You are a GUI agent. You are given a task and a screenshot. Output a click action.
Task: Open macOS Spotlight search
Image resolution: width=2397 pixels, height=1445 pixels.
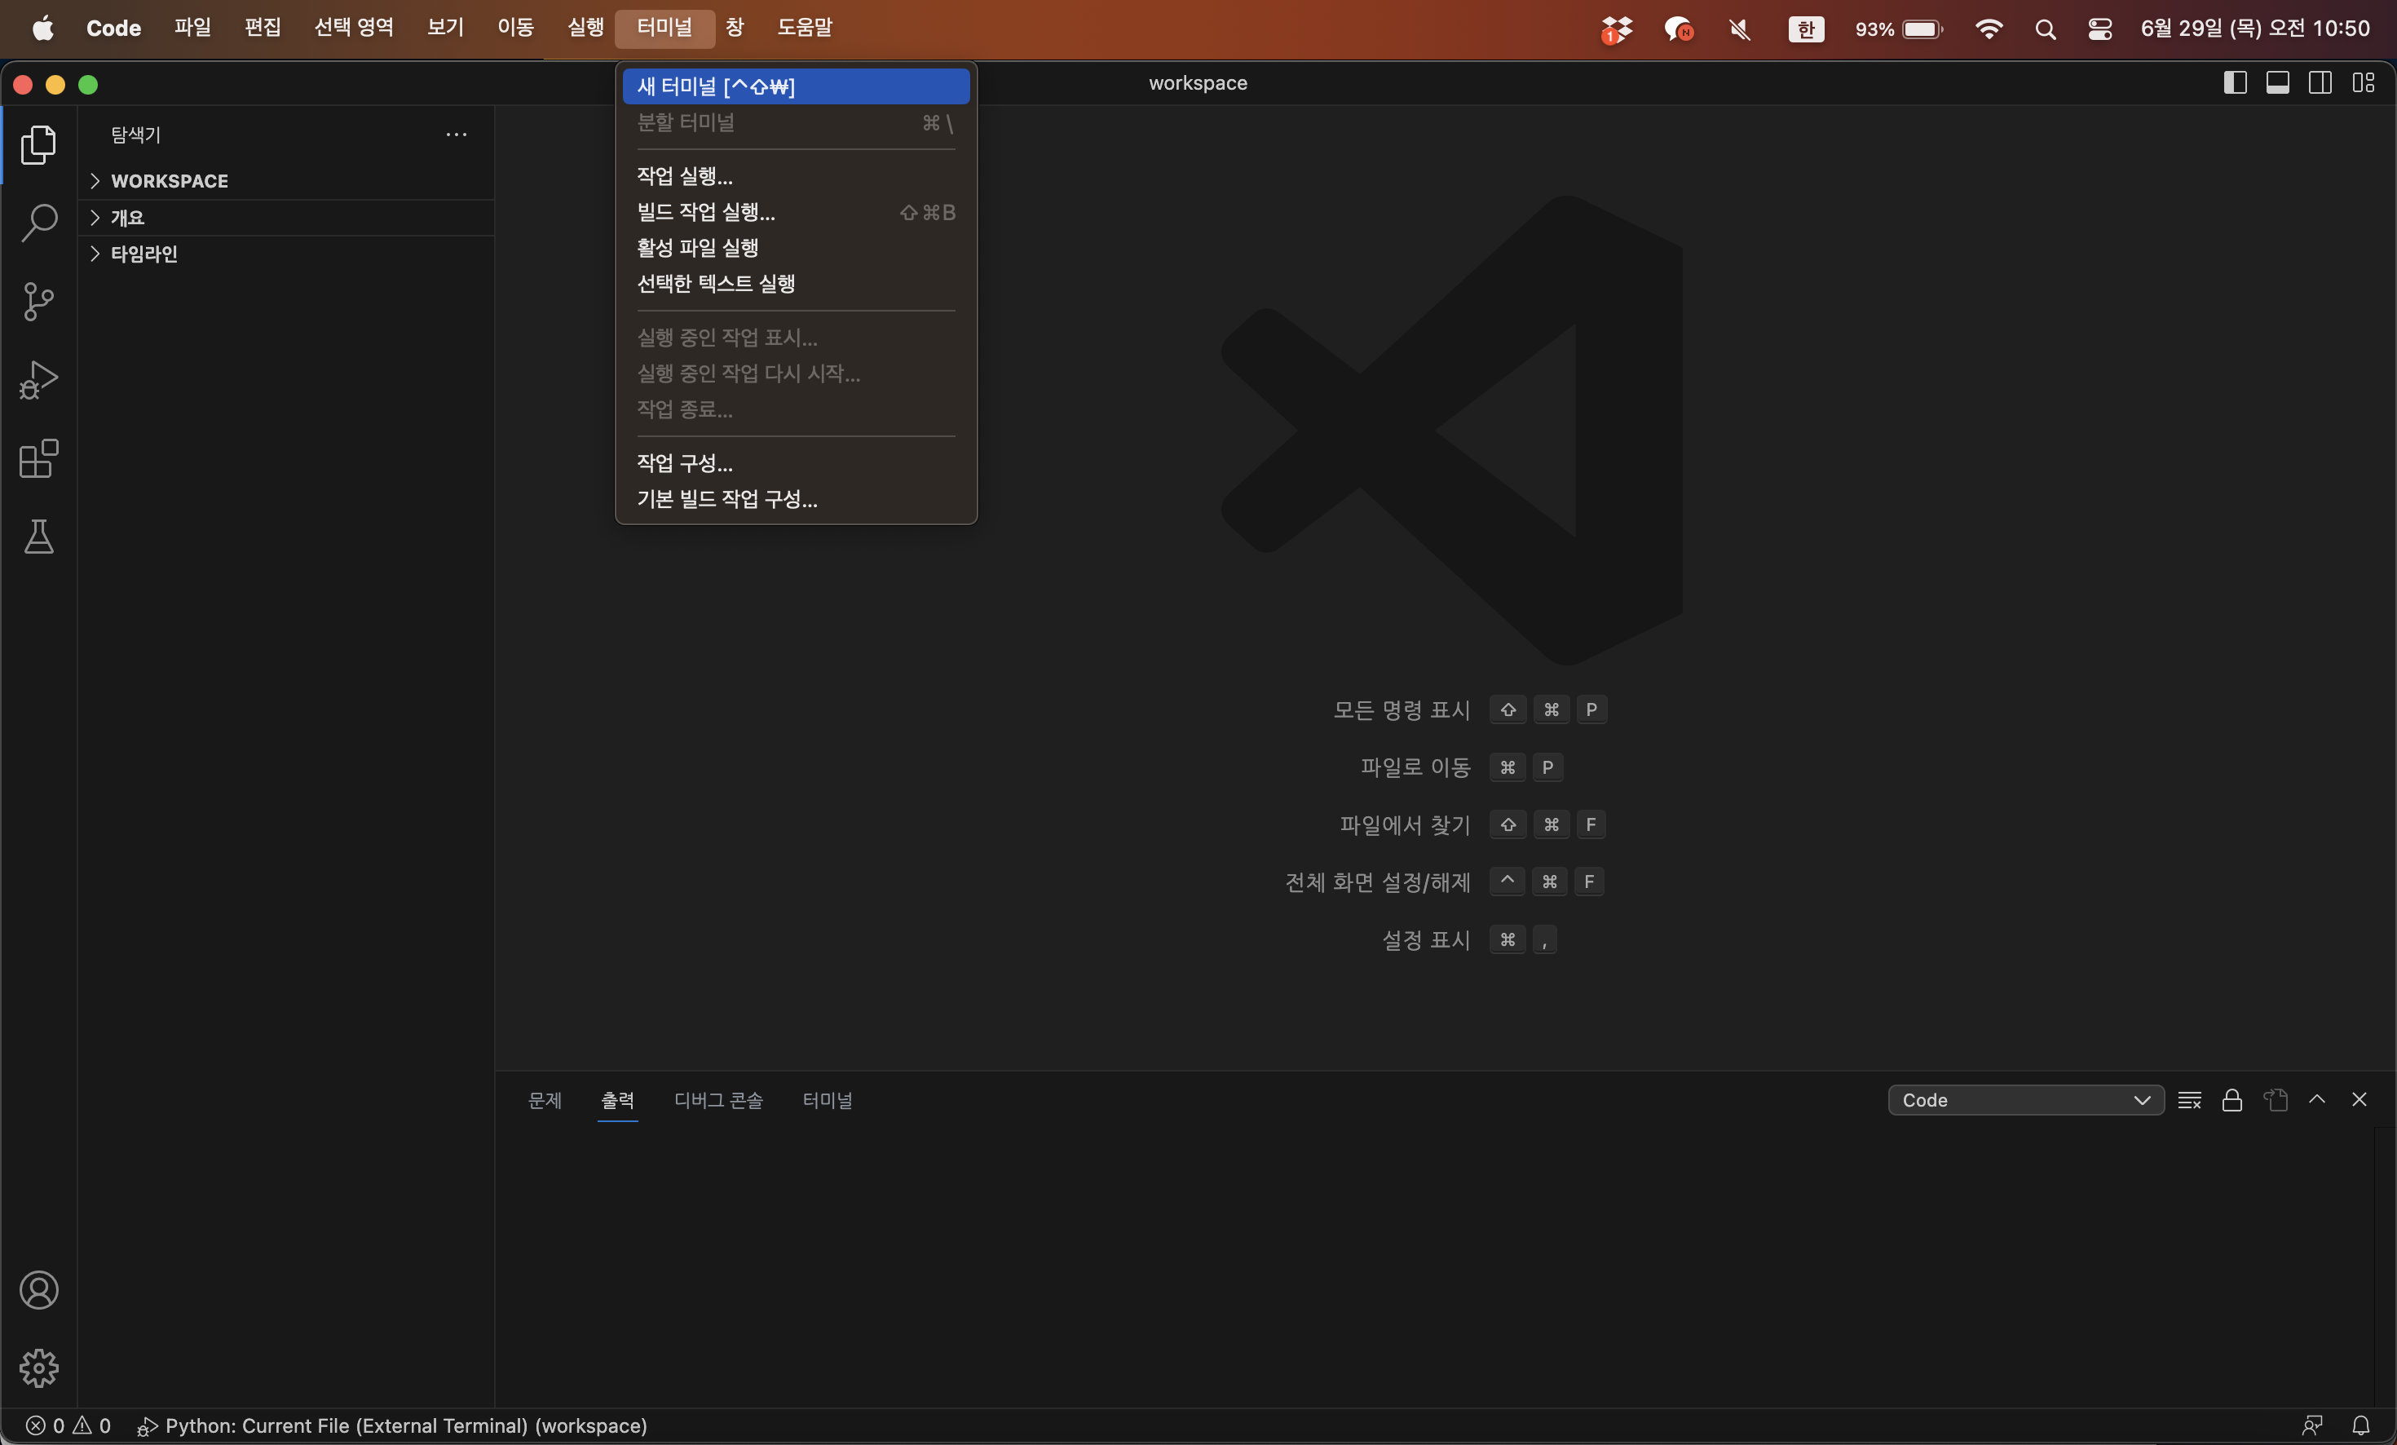click(x=2045, y=29)
